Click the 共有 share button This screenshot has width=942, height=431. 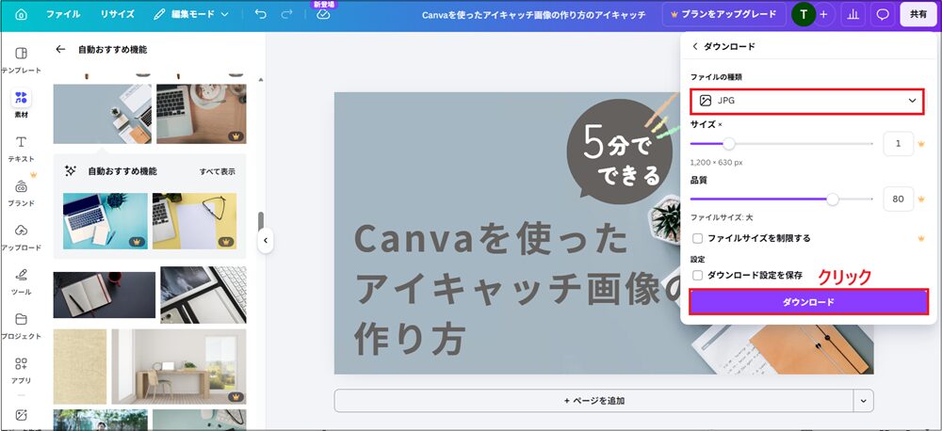tap(918, 14)
